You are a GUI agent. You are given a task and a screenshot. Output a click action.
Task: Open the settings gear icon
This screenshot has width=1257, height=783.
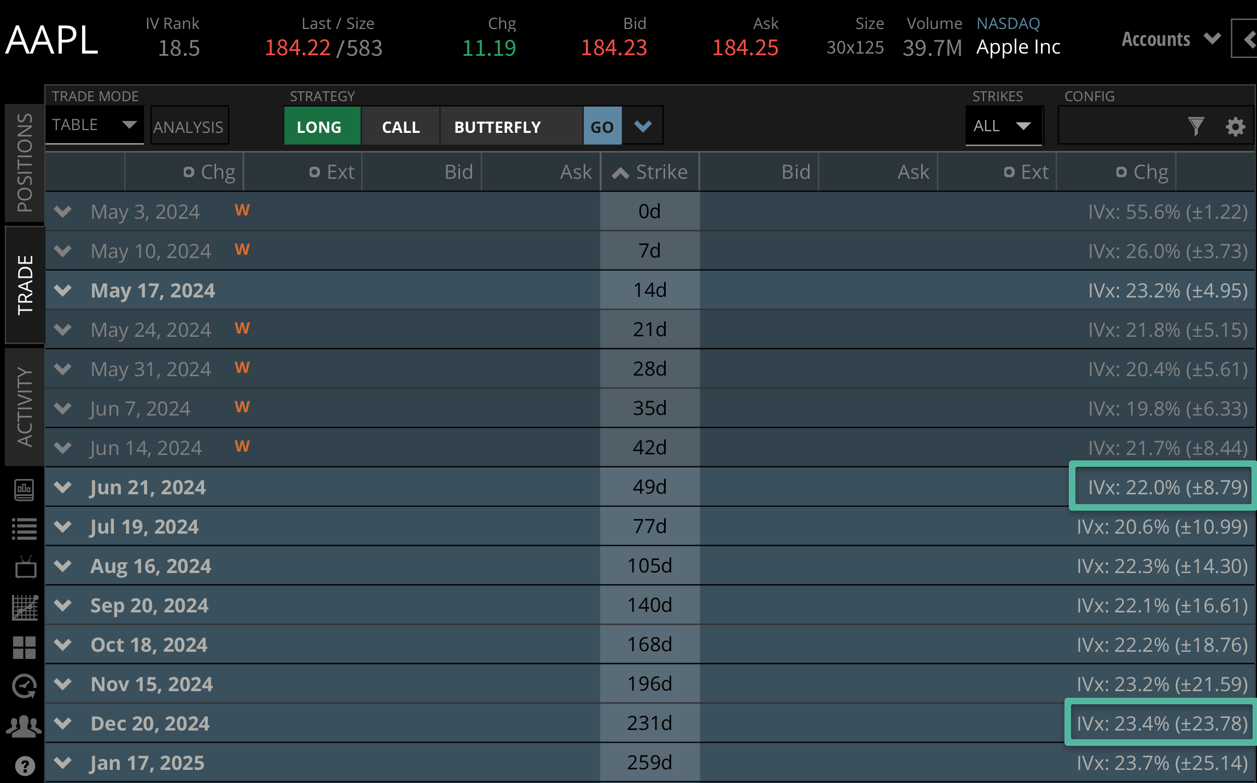(1235, 126)
